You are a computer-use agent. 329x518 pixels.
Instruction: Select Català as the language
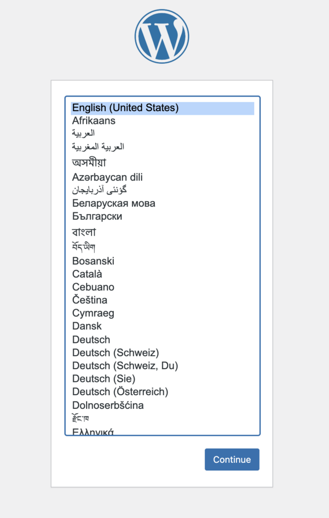pos(87,274)
